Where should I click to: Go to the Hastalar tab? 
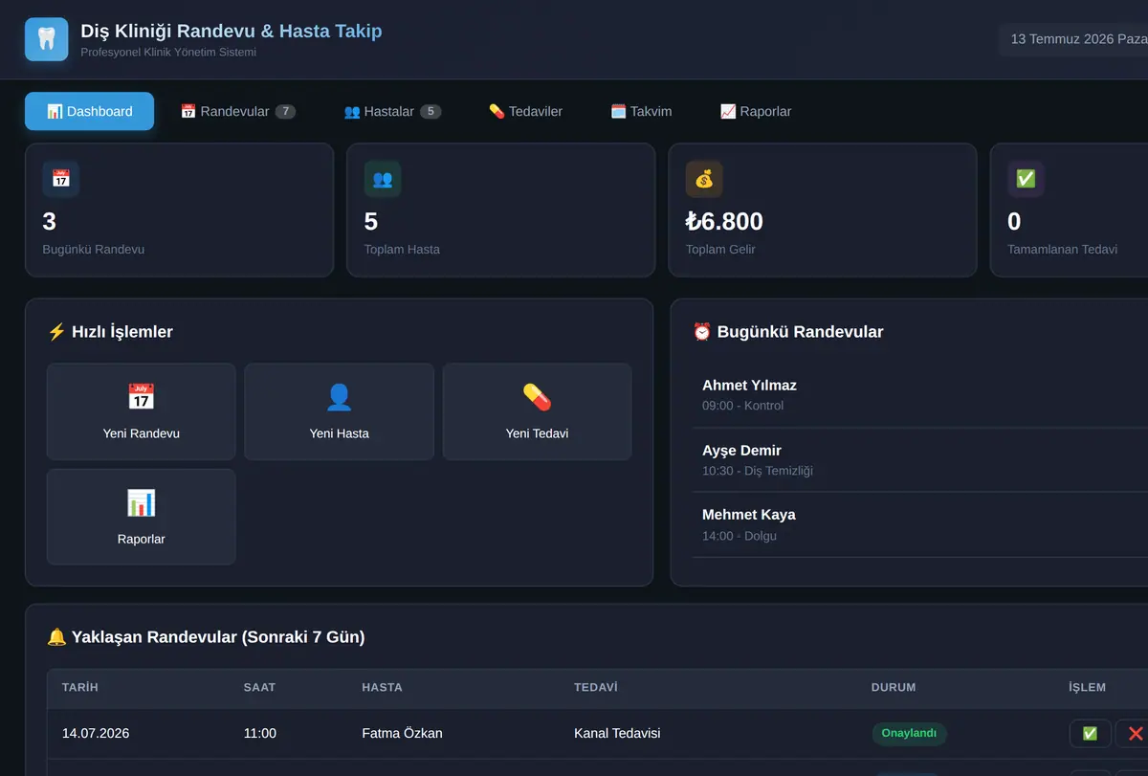click(x=392, y=111)
